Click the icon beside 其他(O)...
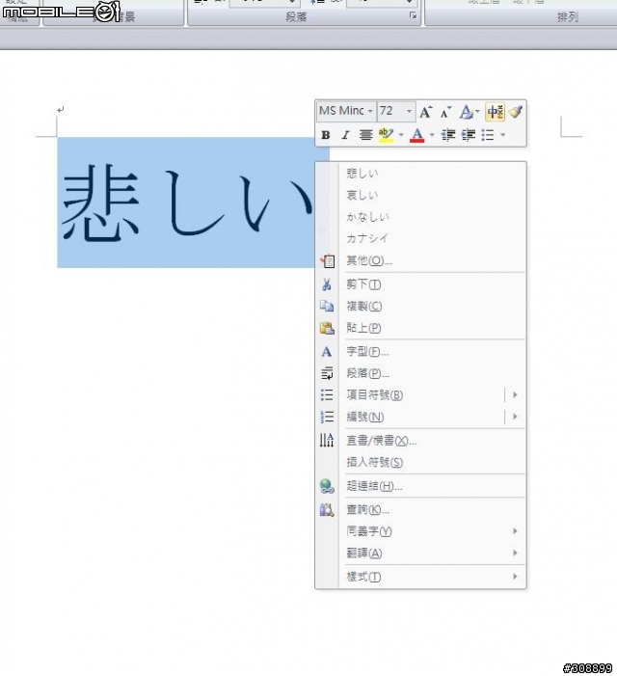The width and height of the screenshot is (617, 676). [x=328, y=260]
